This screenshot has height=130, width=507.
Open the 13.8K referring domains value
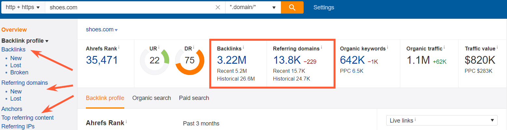click(287, 60)
